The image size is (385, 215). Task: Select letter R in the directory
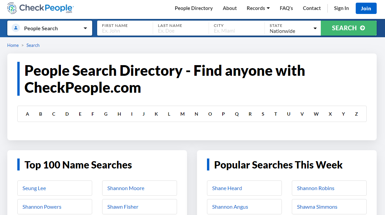250,114
